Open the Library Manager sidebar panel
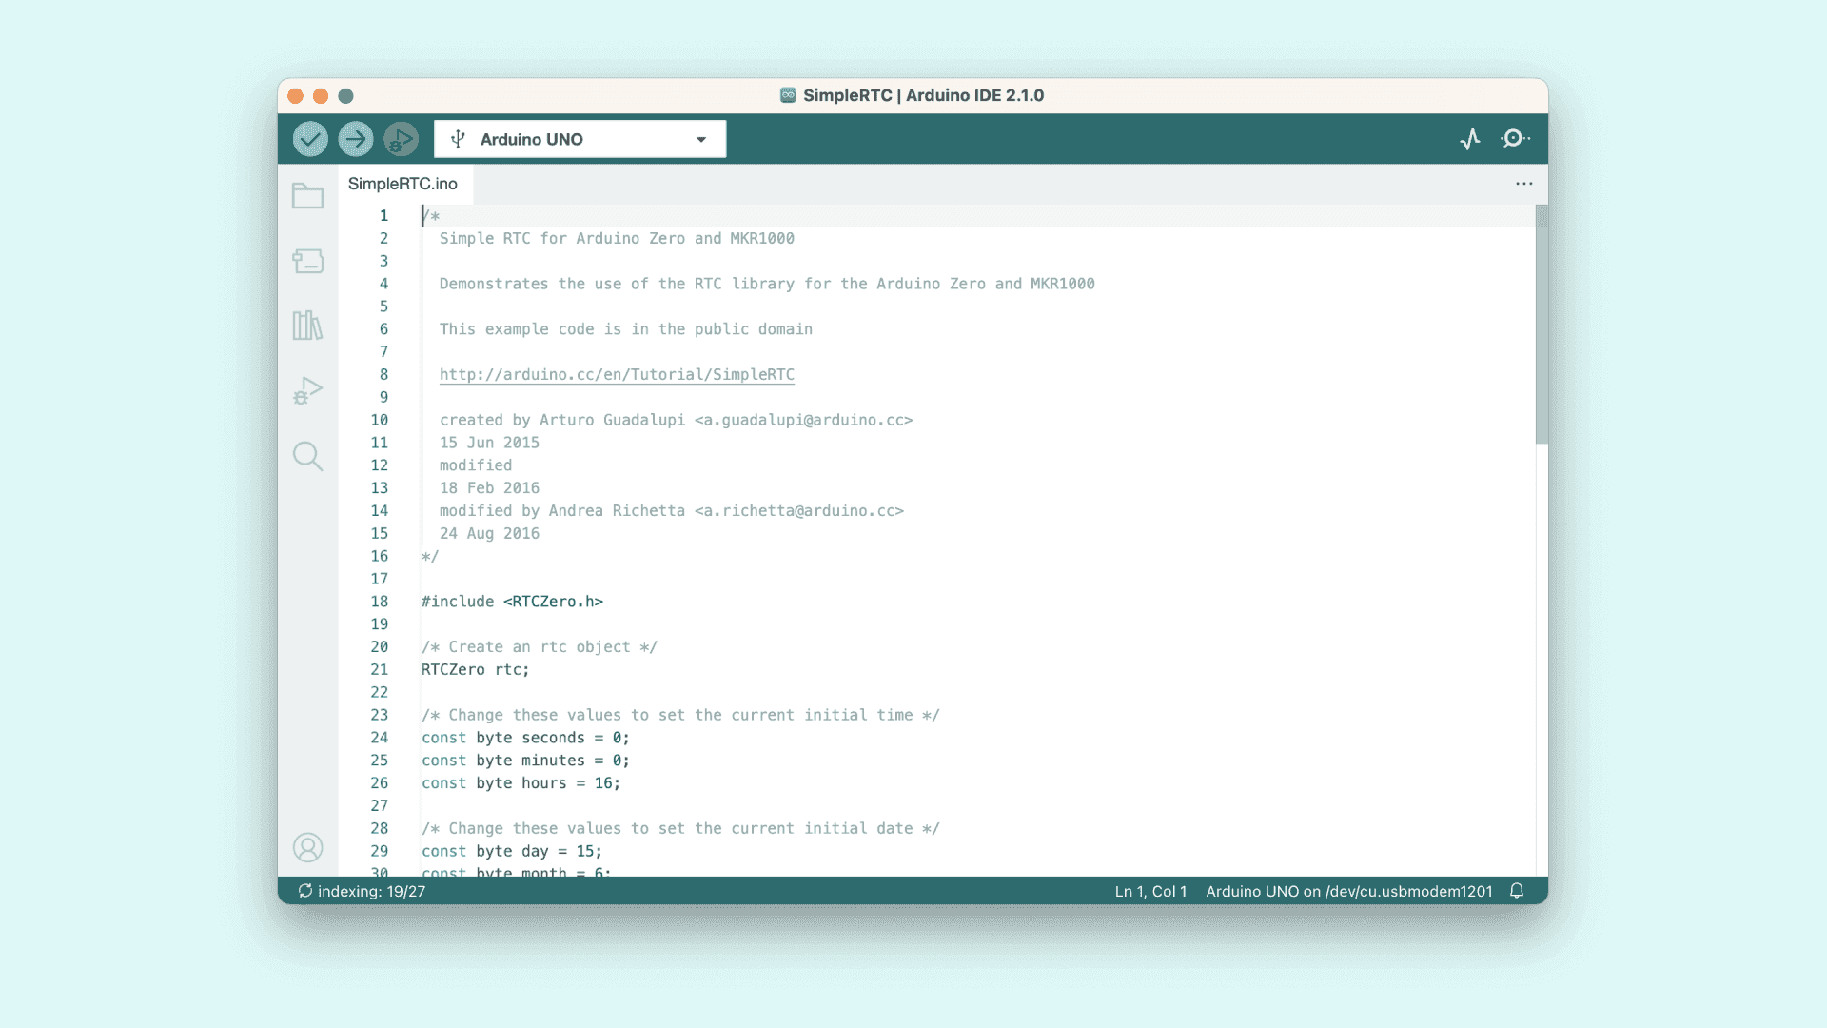This screenshot has width=1827, height=1028. tap(307, 326)
